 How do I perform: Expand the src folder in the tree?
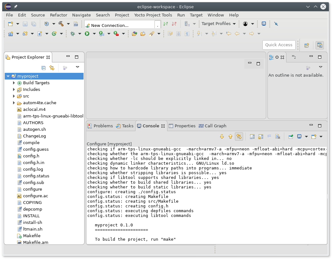pyautogui.click(x=14, y=96)
